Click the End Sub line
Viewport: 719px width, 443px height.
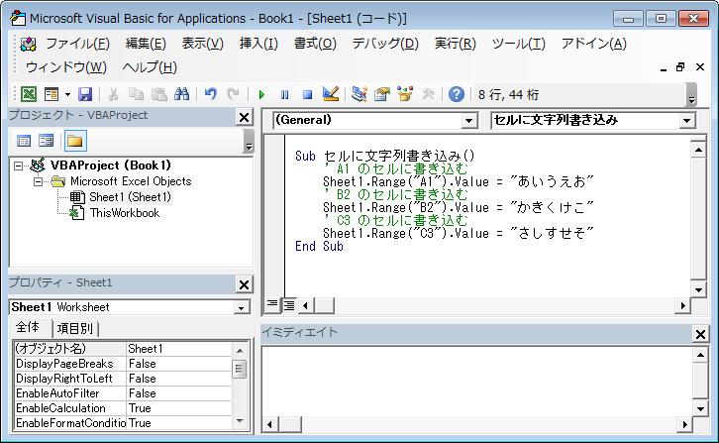tap(319, 246)
